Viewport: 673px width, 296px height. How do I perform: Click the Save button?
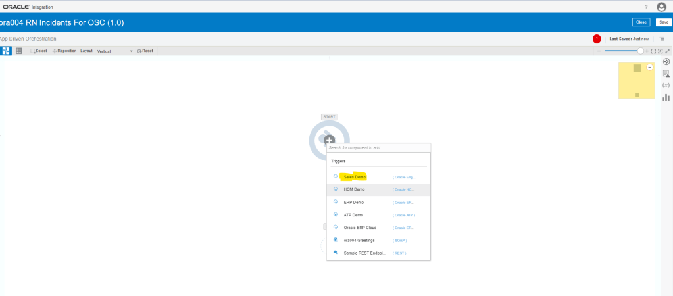663,22
